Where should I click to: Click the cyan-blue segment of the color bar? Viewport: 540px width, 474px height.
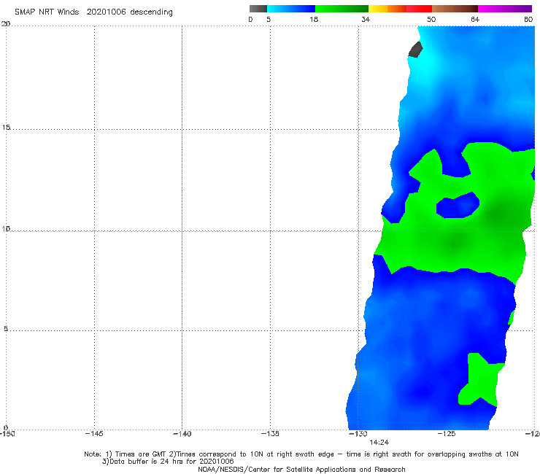pyautogui.click(x=291, y=9)
